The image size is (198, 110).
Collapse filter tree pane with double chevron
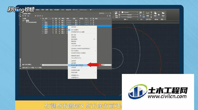[41, 18]
